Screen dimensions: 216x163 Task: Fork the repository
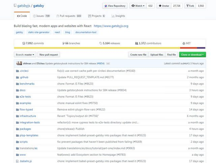click(190, 6)
